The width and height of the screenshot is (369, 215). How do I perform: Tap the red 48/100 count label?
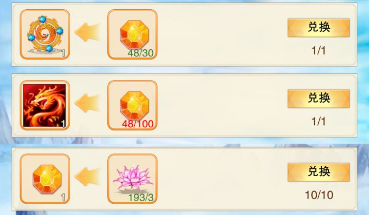138,124
